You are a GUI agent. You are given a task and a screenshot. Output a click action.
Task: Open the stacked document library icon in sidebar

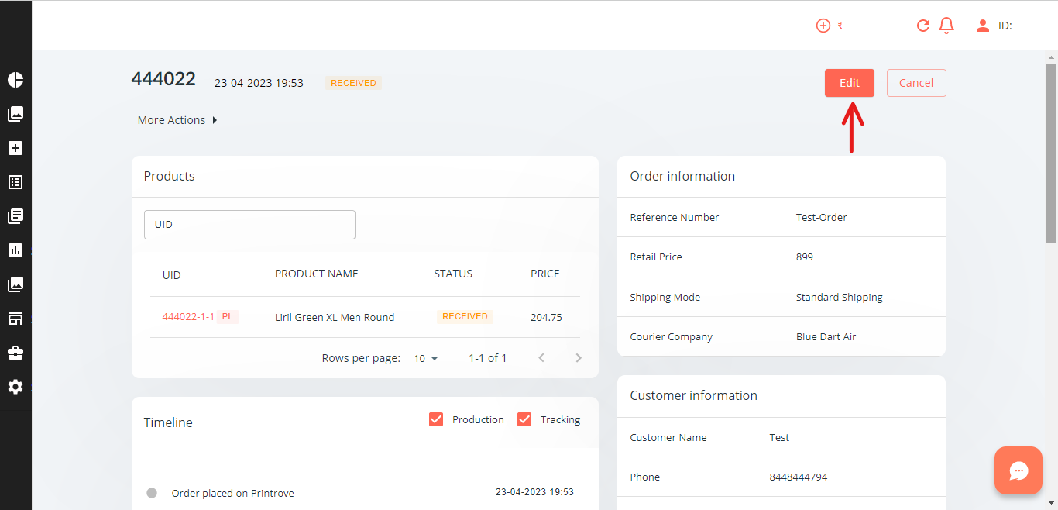click(x=15, y=216)
